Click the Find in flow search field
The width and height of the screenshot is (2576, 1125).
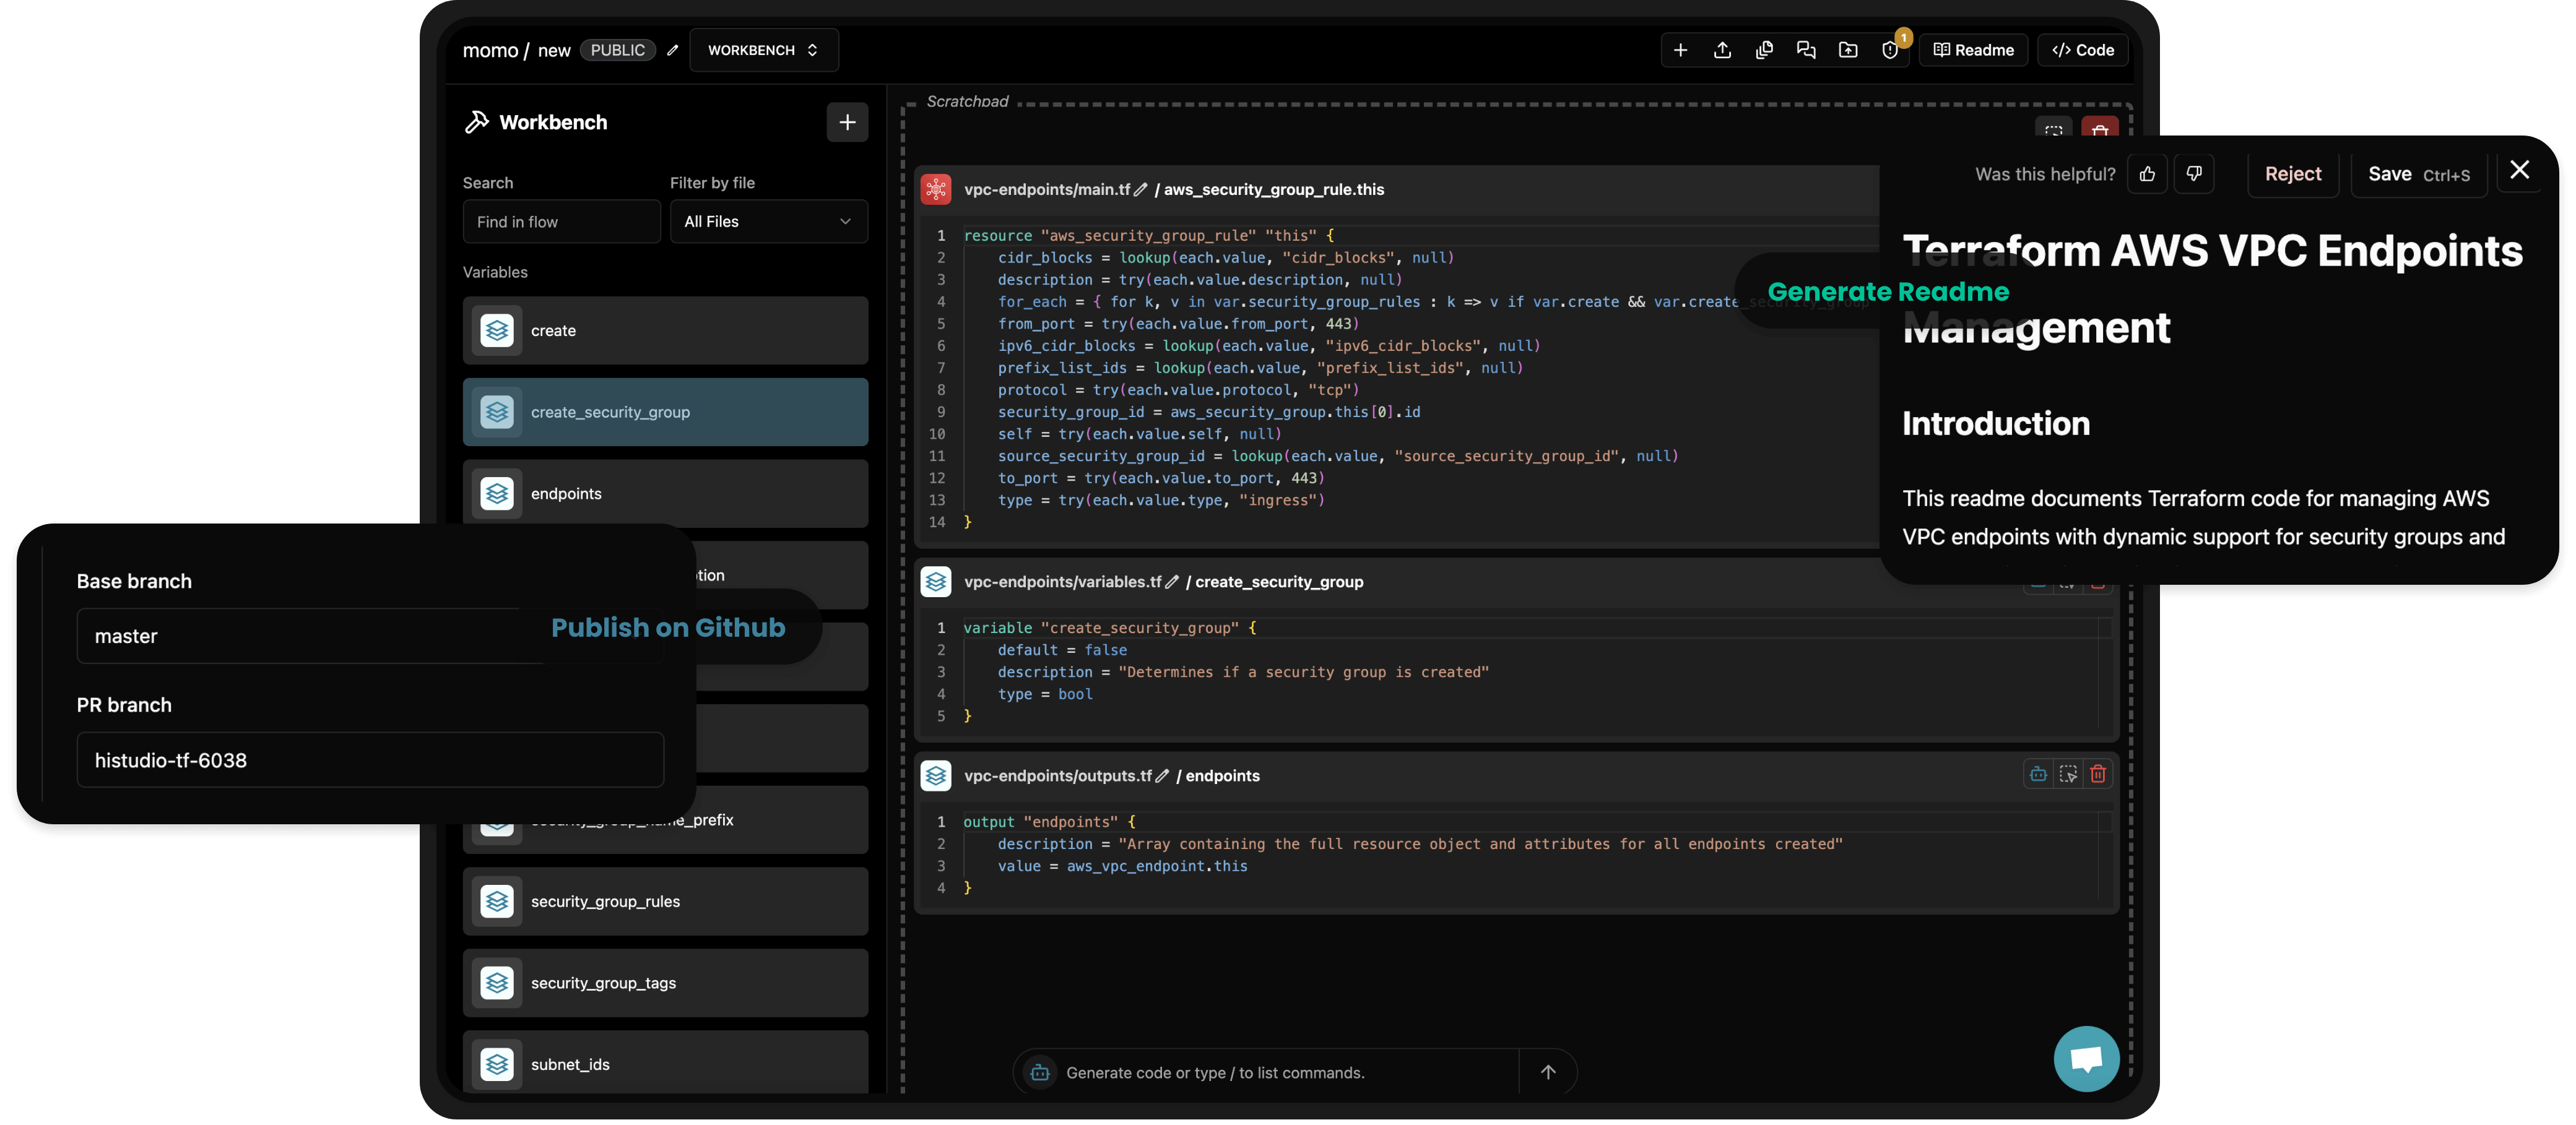click(x=561, y=222)
